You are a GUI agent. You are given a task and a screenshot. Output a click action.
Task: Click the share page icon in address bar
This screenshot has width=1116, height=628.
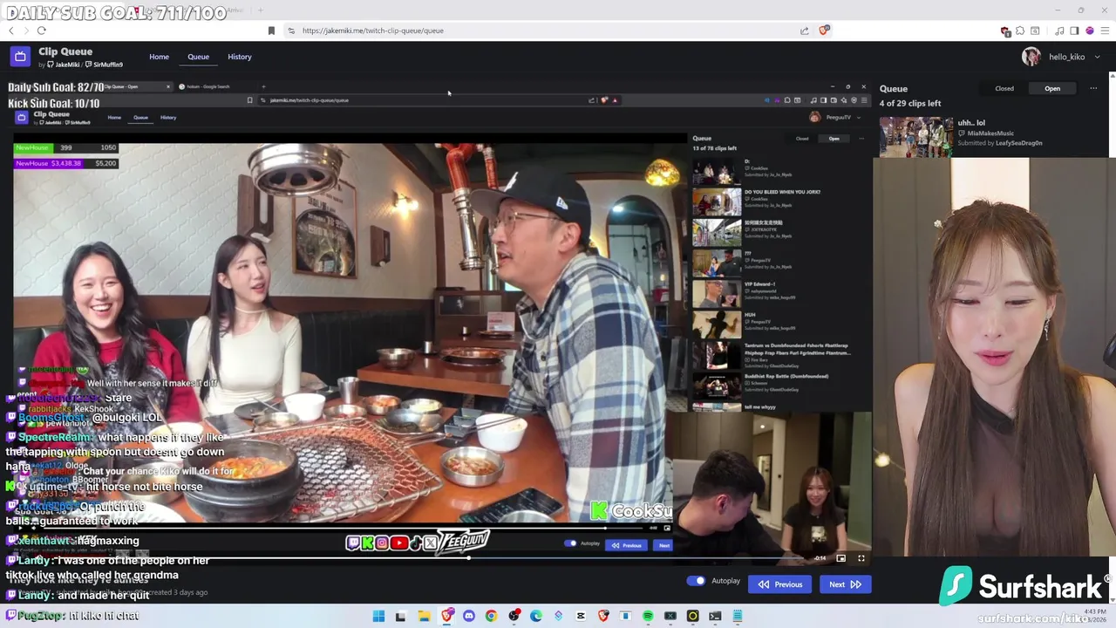point(804,31)
